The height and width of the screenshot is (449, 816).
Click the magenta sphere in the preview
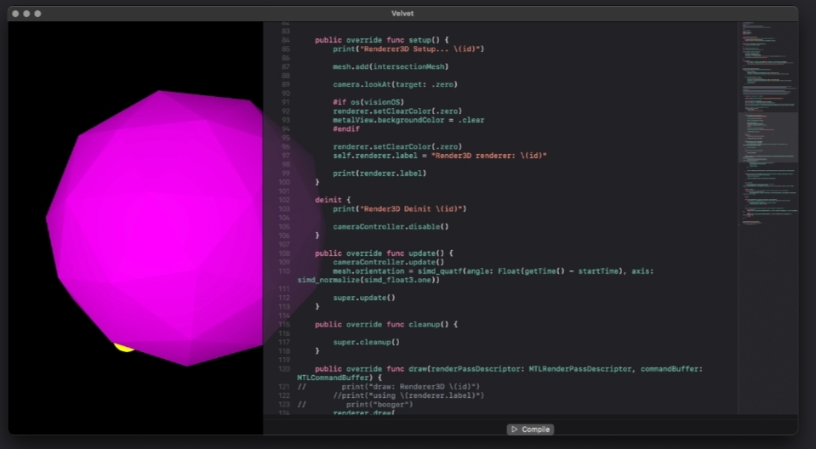coord(162,221)
